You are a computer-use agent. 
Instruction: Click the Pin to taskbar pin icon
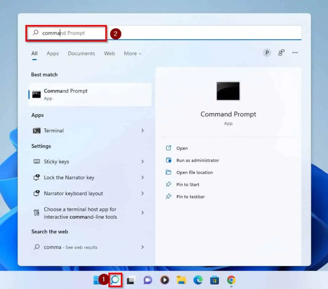[x=168, y=197]
